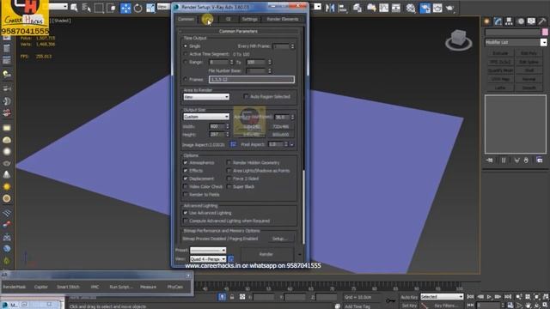Open the Output Size Custom dropdown
The height and width of the screenshot is (309, 550).
(206, 117)
